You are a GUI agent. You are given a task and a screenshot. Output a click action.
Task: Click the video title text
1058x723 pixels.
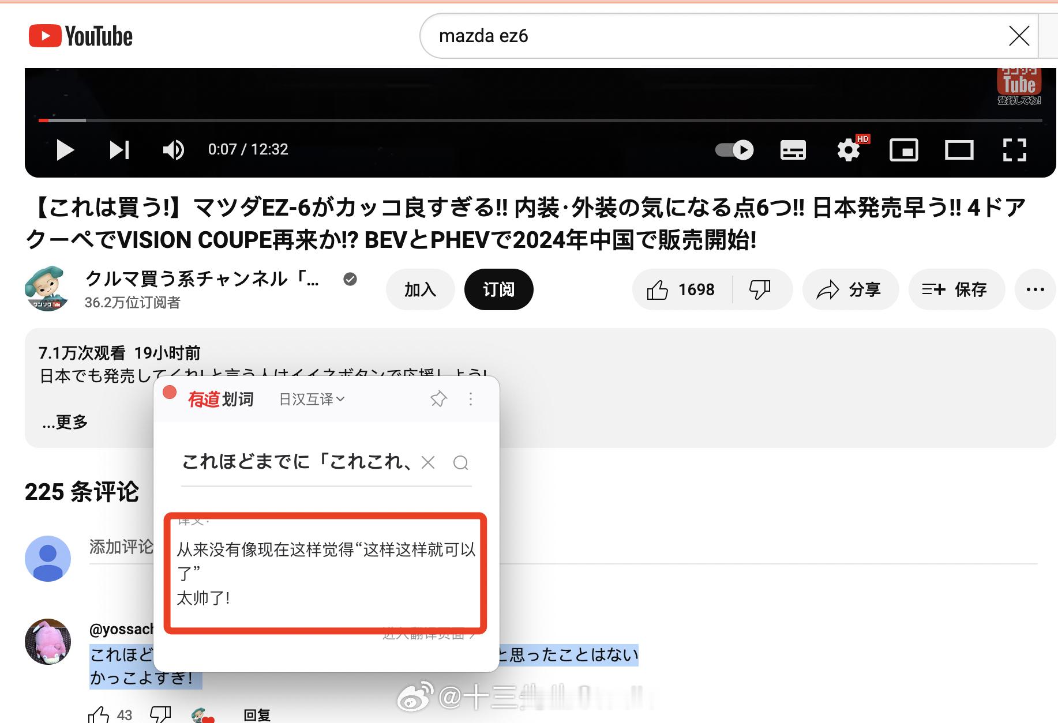point(526,224)
